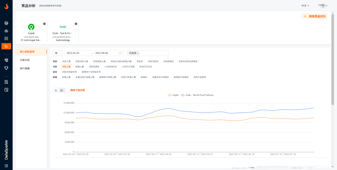Open the report document sidebar icon
Screen dimensions: 337x170
pos(6,82)
